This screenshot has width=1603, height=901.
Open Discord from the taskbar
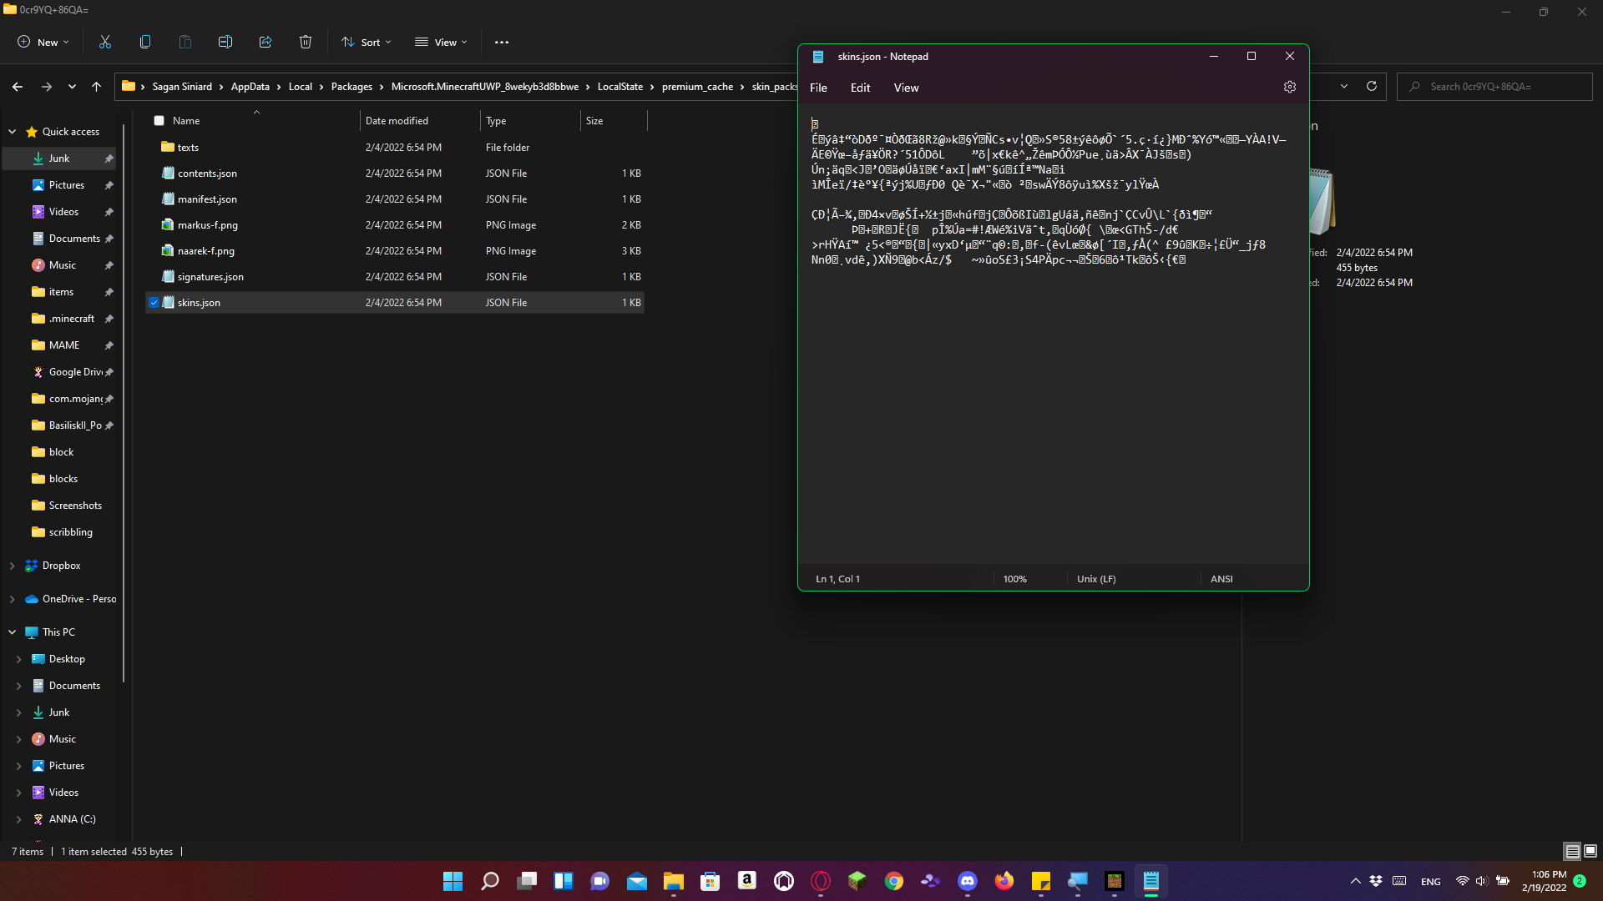(x=967, y=881)
